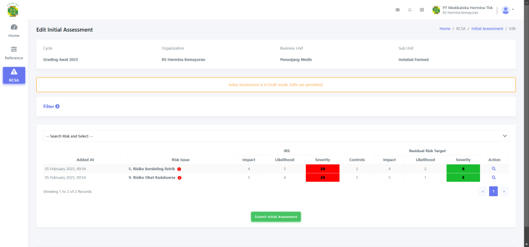Open Initial Assessment breadcrumb link

coord(487,28)
